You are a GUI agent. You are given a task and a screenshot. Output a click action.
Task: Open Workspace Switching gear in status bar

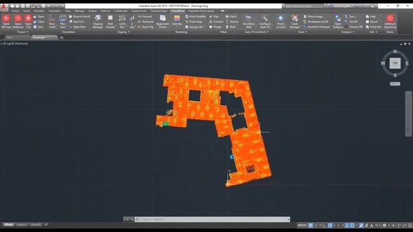point(385,226)
